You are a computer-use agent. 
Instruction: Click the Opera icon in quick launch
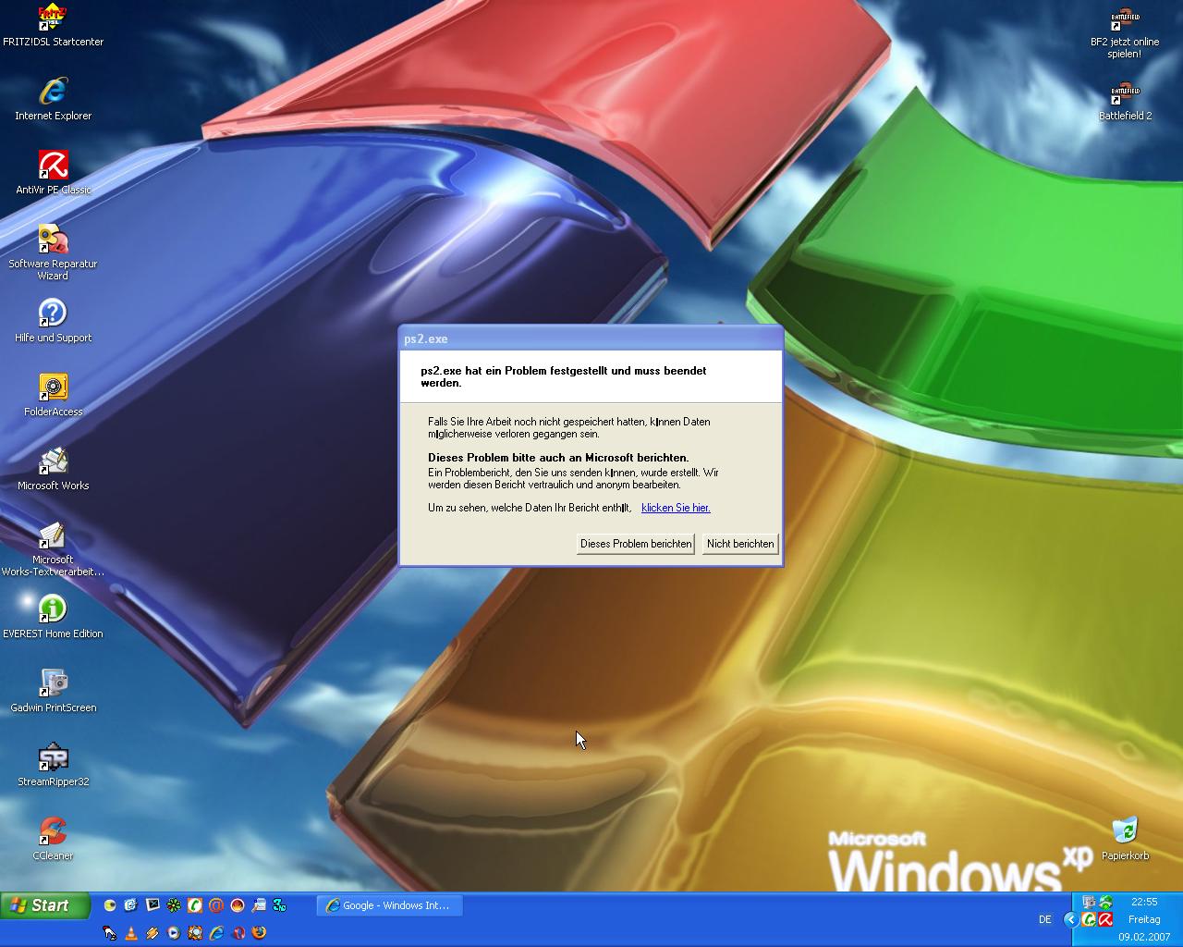click(238, 933)
